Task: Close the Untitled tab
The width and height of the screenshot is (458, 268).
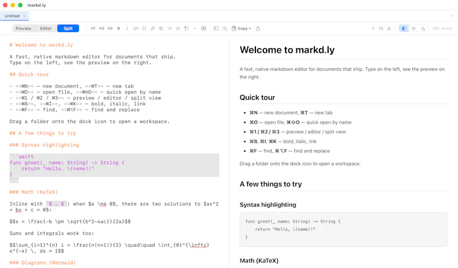Action: [x=24, y=16]
